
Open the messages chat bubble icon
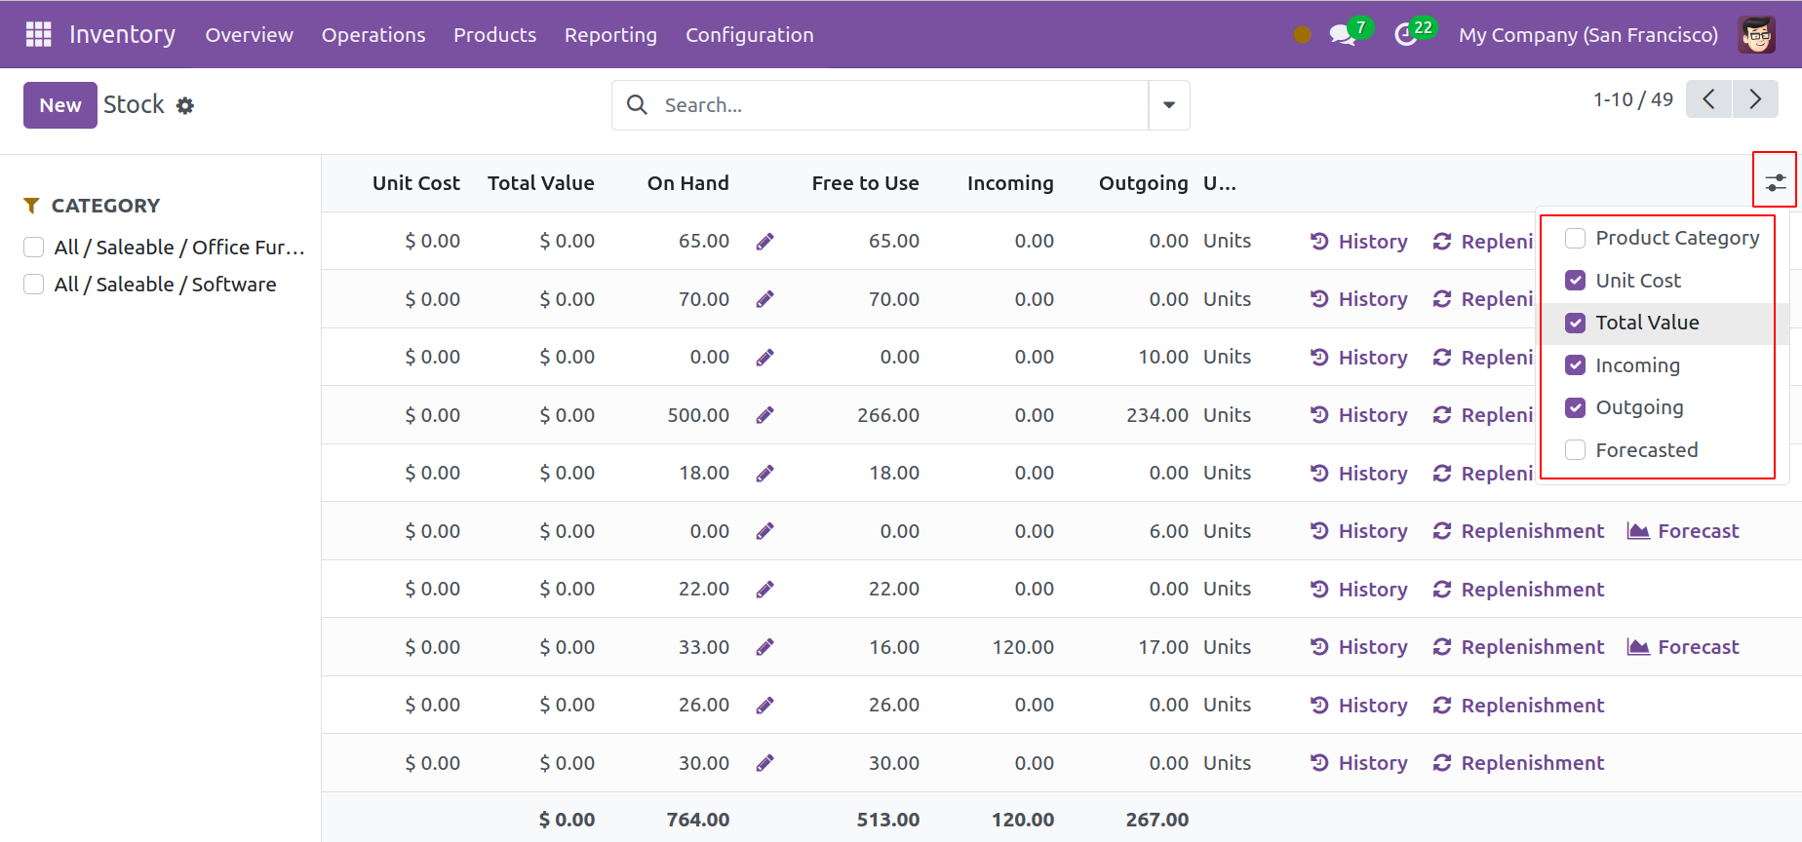coord(1343,35)
